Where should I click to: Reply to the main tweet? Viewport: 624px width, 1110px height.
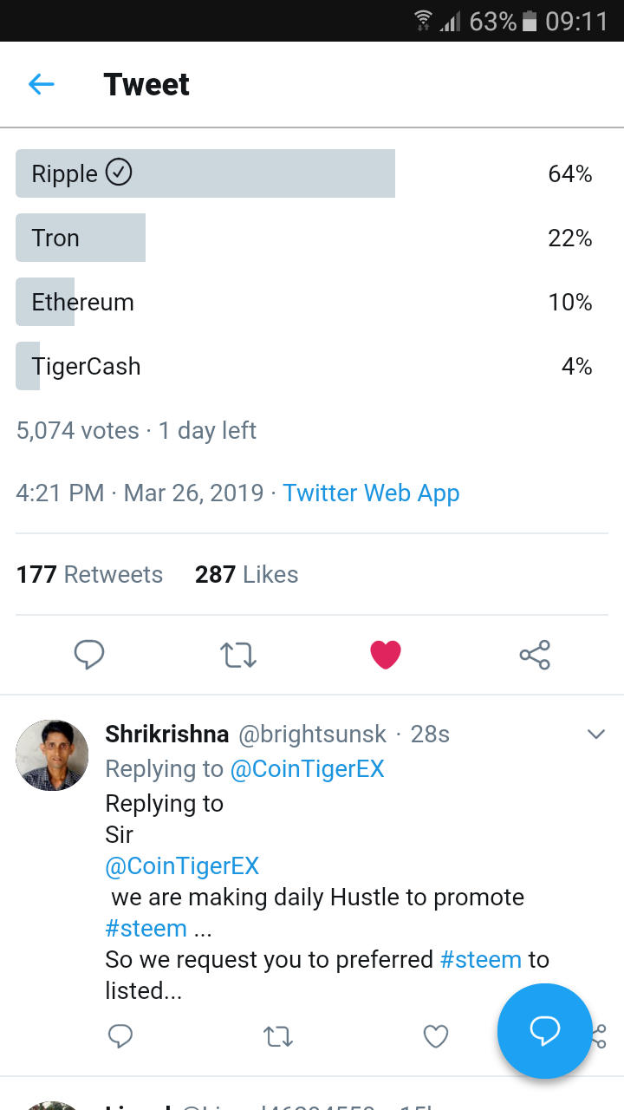[89, 655]
